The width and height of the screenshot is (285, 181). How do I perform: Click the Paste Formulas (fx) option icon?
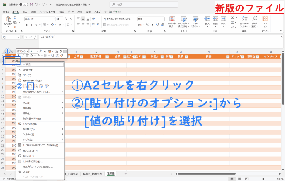click(x=36, y=86)
